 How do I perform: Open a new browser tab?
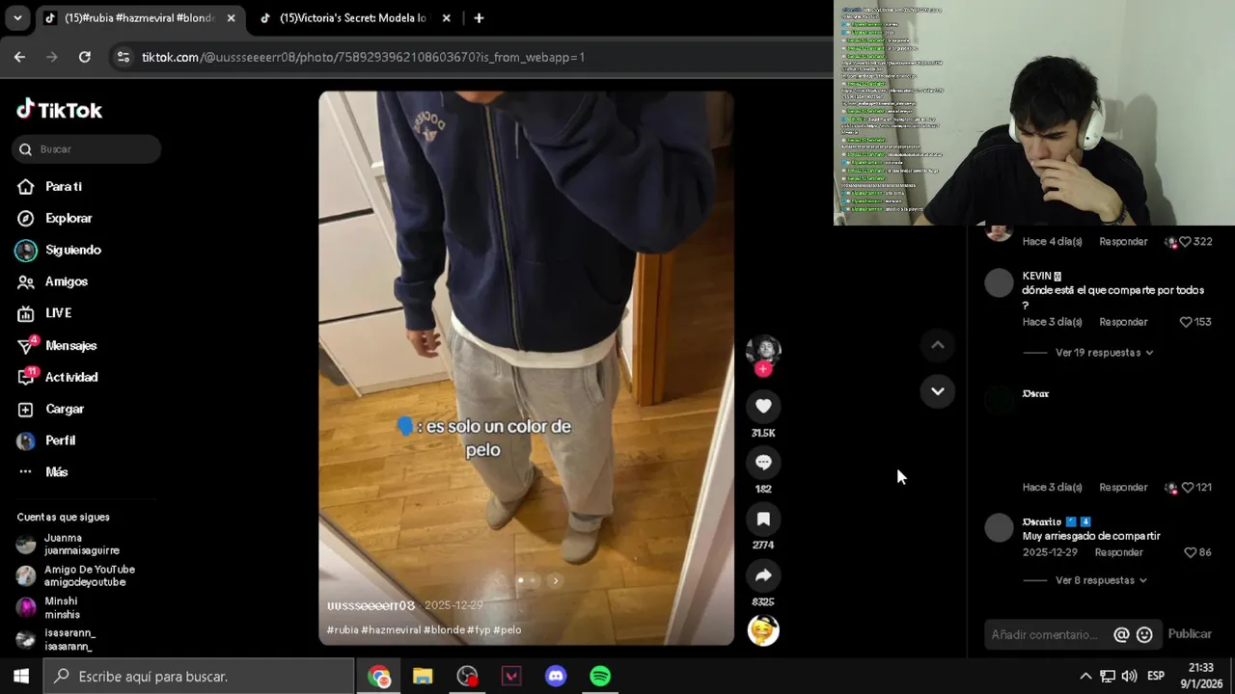tap(479, 18)
